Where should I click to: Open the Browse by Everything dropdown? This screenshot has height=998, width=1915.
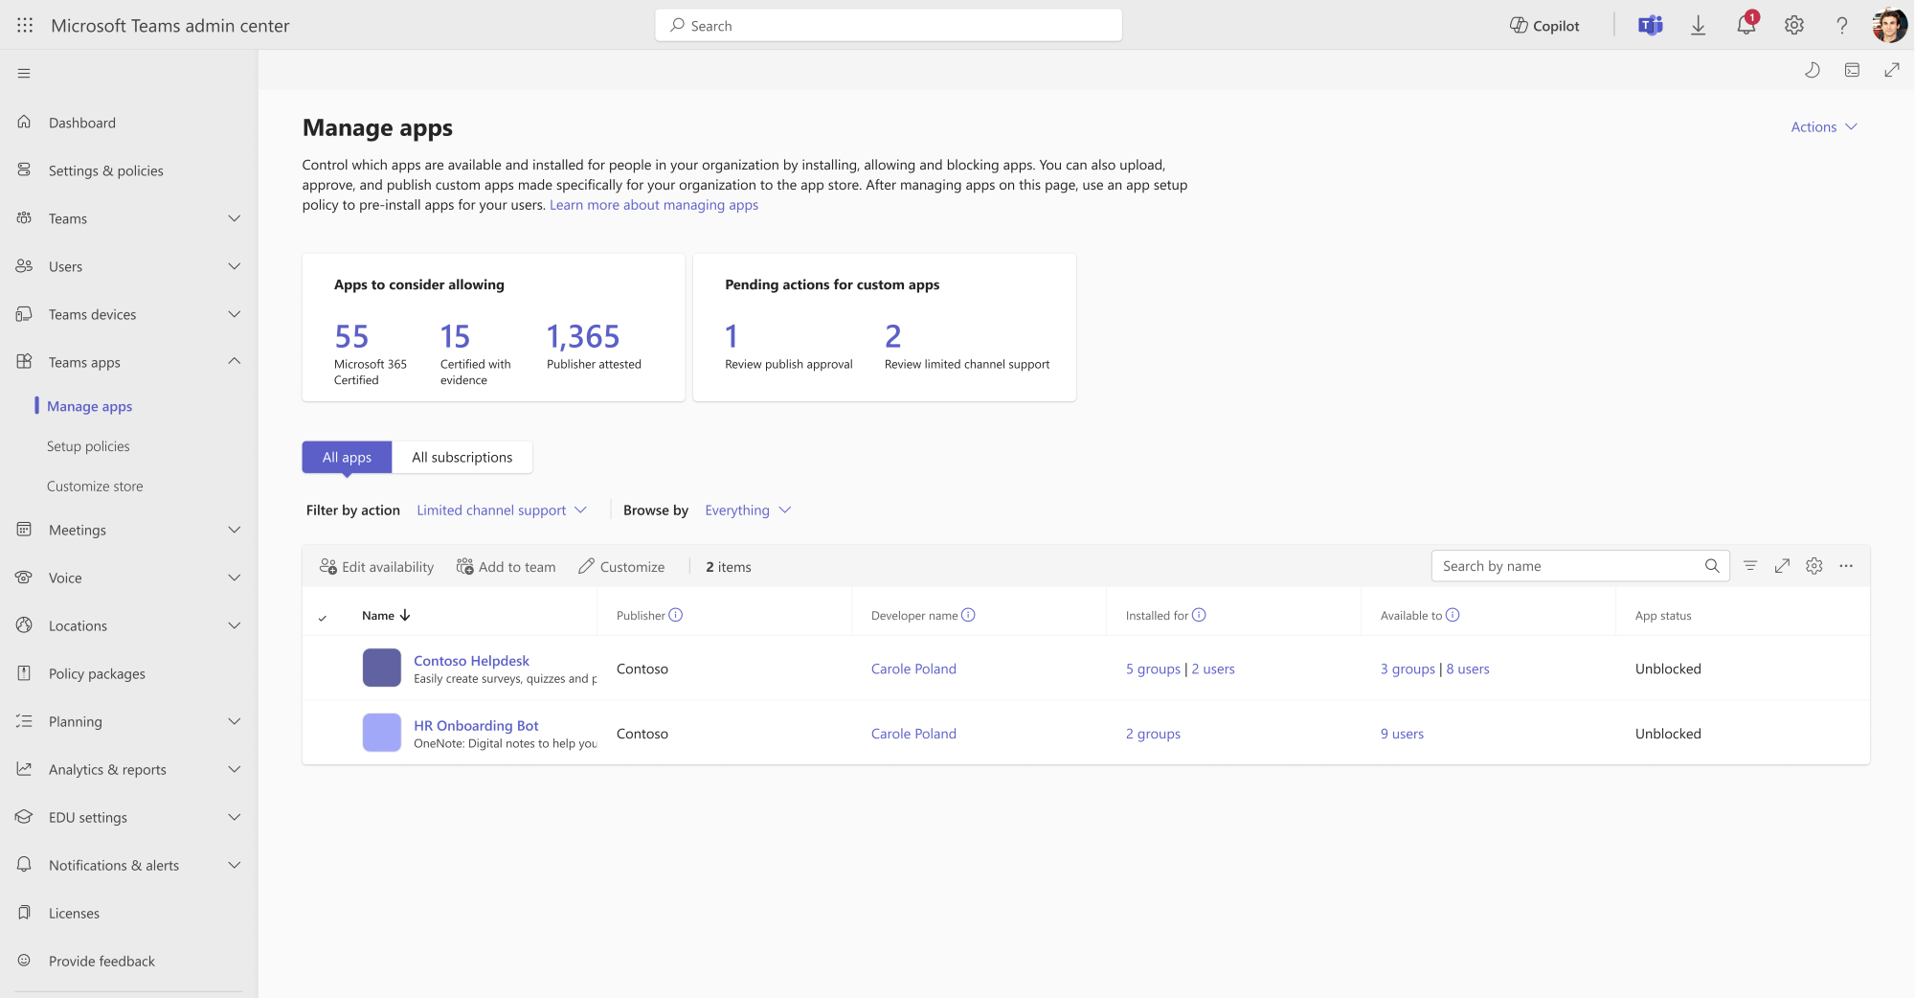(748, 510)
